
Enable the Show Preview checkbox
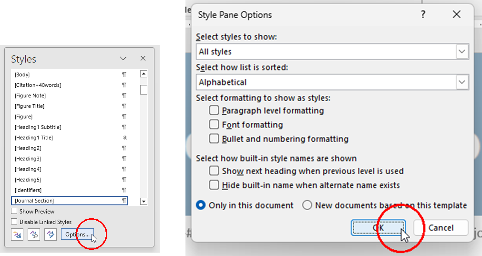[14, 211]
